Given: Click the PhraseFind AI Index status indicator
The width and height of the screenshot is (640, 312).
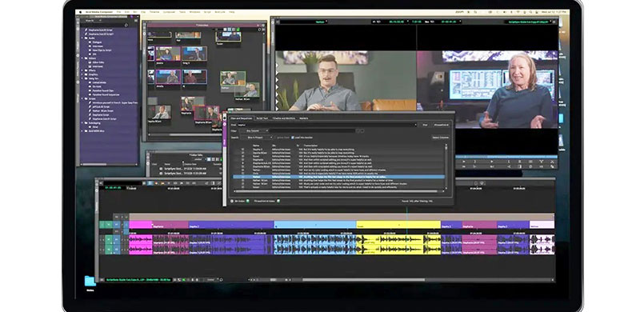Looking at the screenshot, I should click(278, 201).
